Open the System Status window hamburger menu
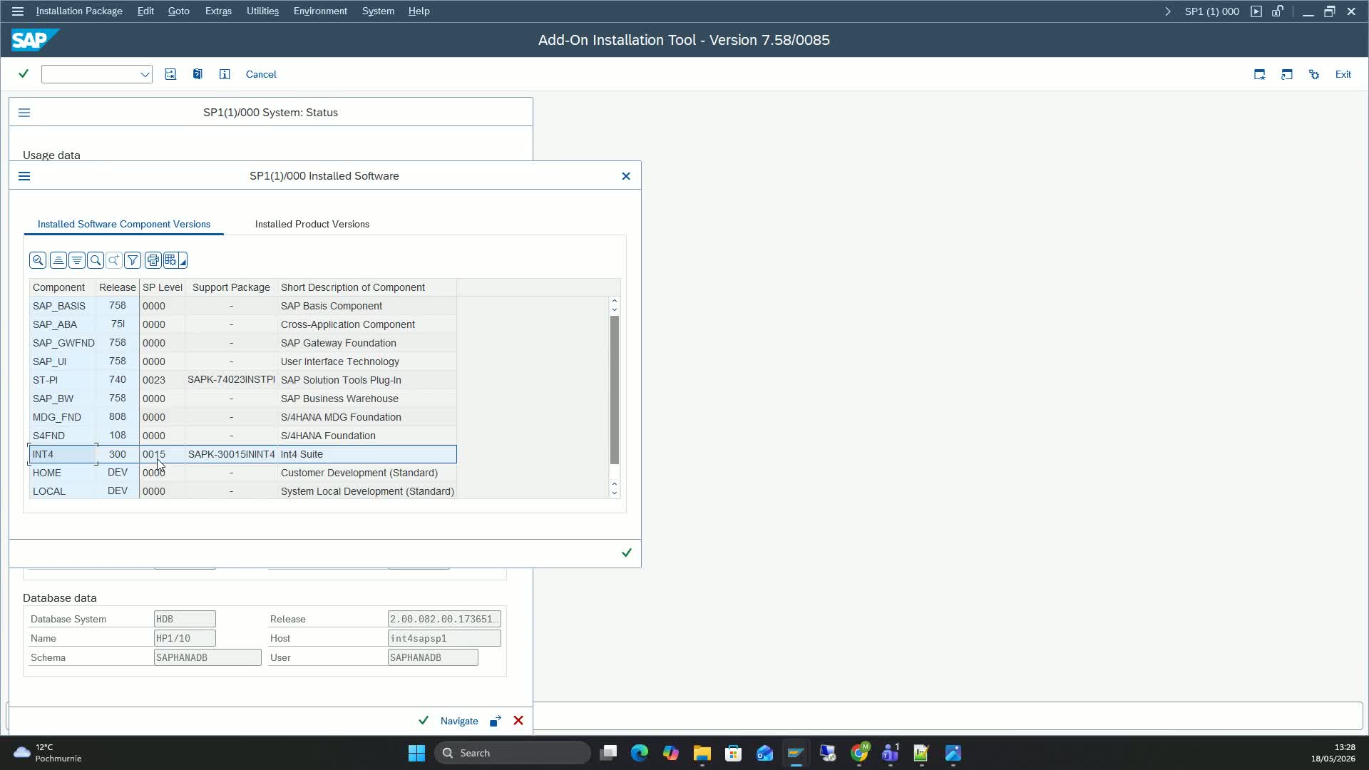The width and height of the screenshot is (1369, 770). pyautogui.click(x=24, y=113)
